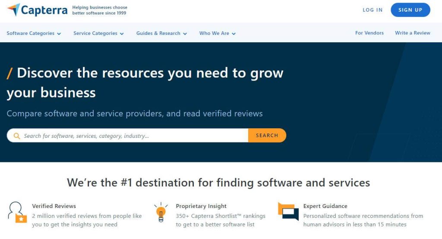Viewport: 442px width, 239px height.
Task: Expand the Who We Are chevron
Action: tap(234, 34)
